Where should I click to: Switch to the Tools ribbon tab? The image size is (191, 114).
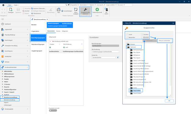point(16,5)
